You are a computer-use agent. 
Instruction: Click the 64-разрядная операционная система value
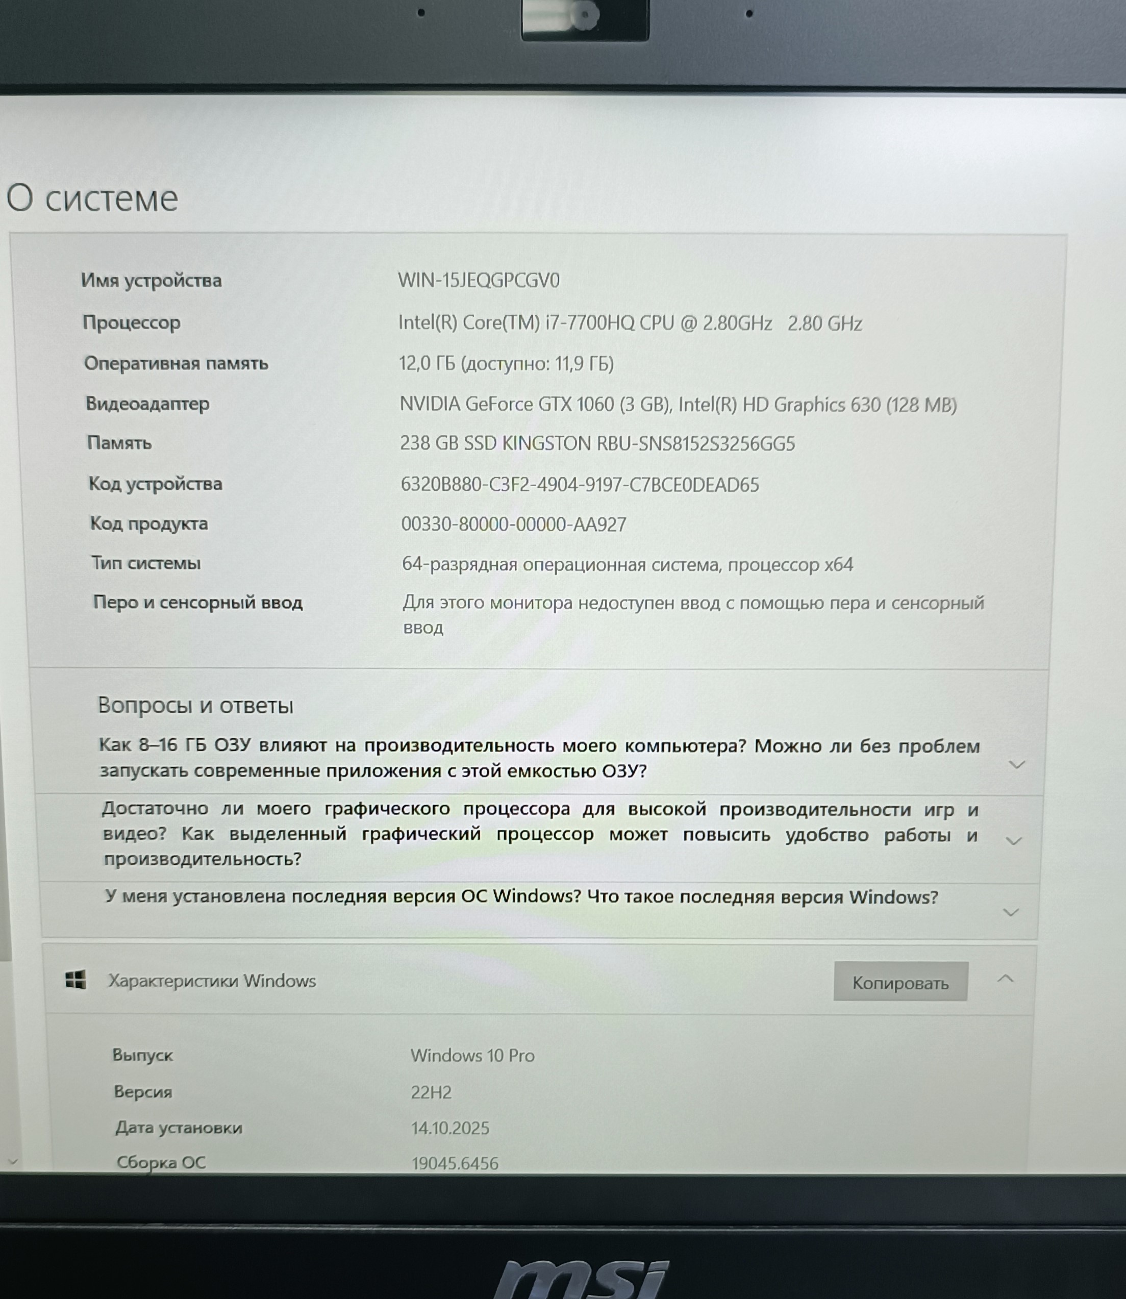tap(628, 564)
